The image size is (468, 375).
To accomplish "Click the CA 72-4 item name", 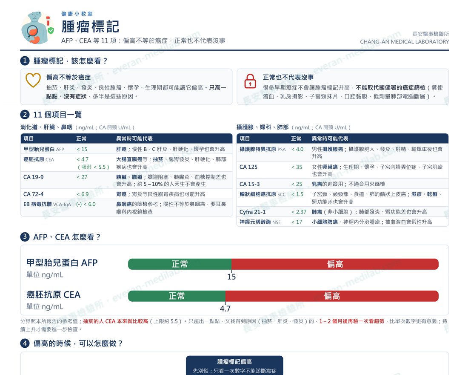I will point(34,194).
